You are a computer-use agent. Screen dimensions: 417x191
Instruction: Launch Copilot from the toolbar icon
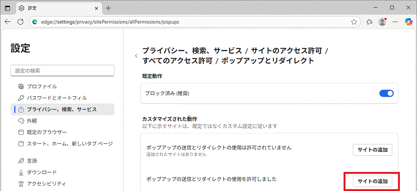(408, 22)
